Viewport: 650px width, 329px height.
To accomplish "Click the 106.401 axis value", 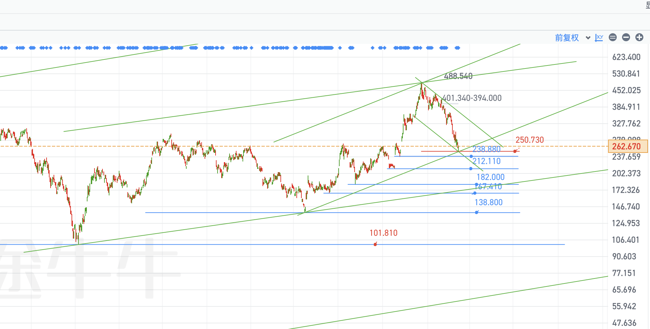I will pos(626,240).
